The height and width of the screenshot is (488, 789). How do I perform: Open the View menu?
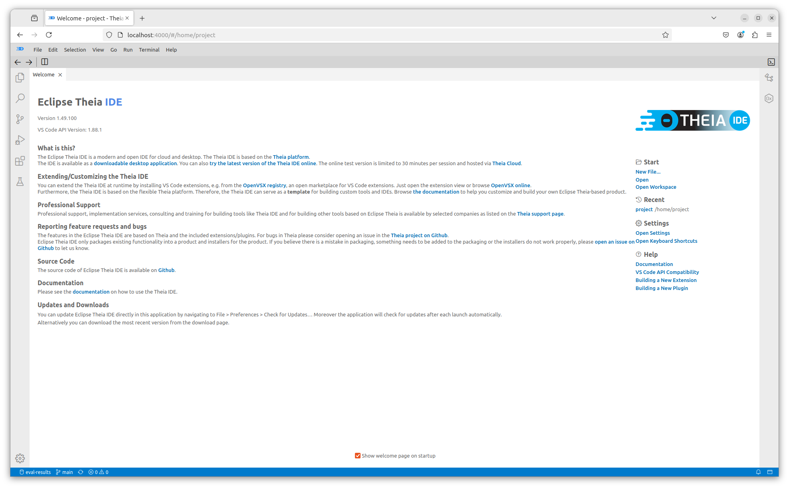click(x=98, y=50)
